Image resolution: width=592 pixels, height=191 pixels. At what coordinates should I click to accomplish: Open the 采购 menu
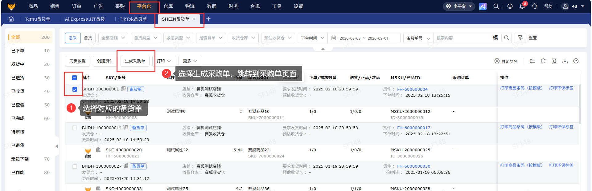(x=120, y=6)
